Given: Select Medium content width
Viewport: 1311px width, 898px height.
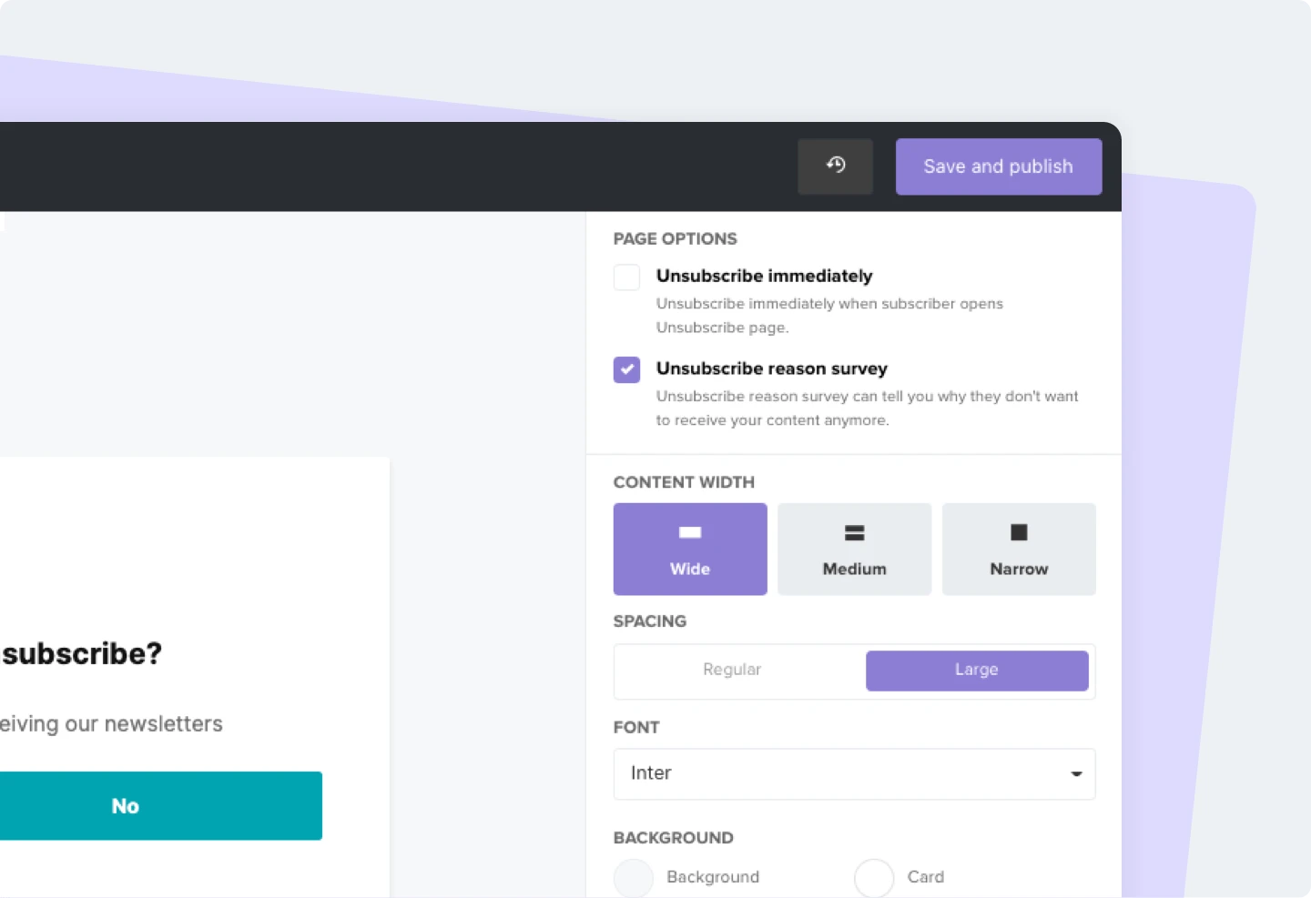Looking at the screenshot, I should click(x=855, y=550).
